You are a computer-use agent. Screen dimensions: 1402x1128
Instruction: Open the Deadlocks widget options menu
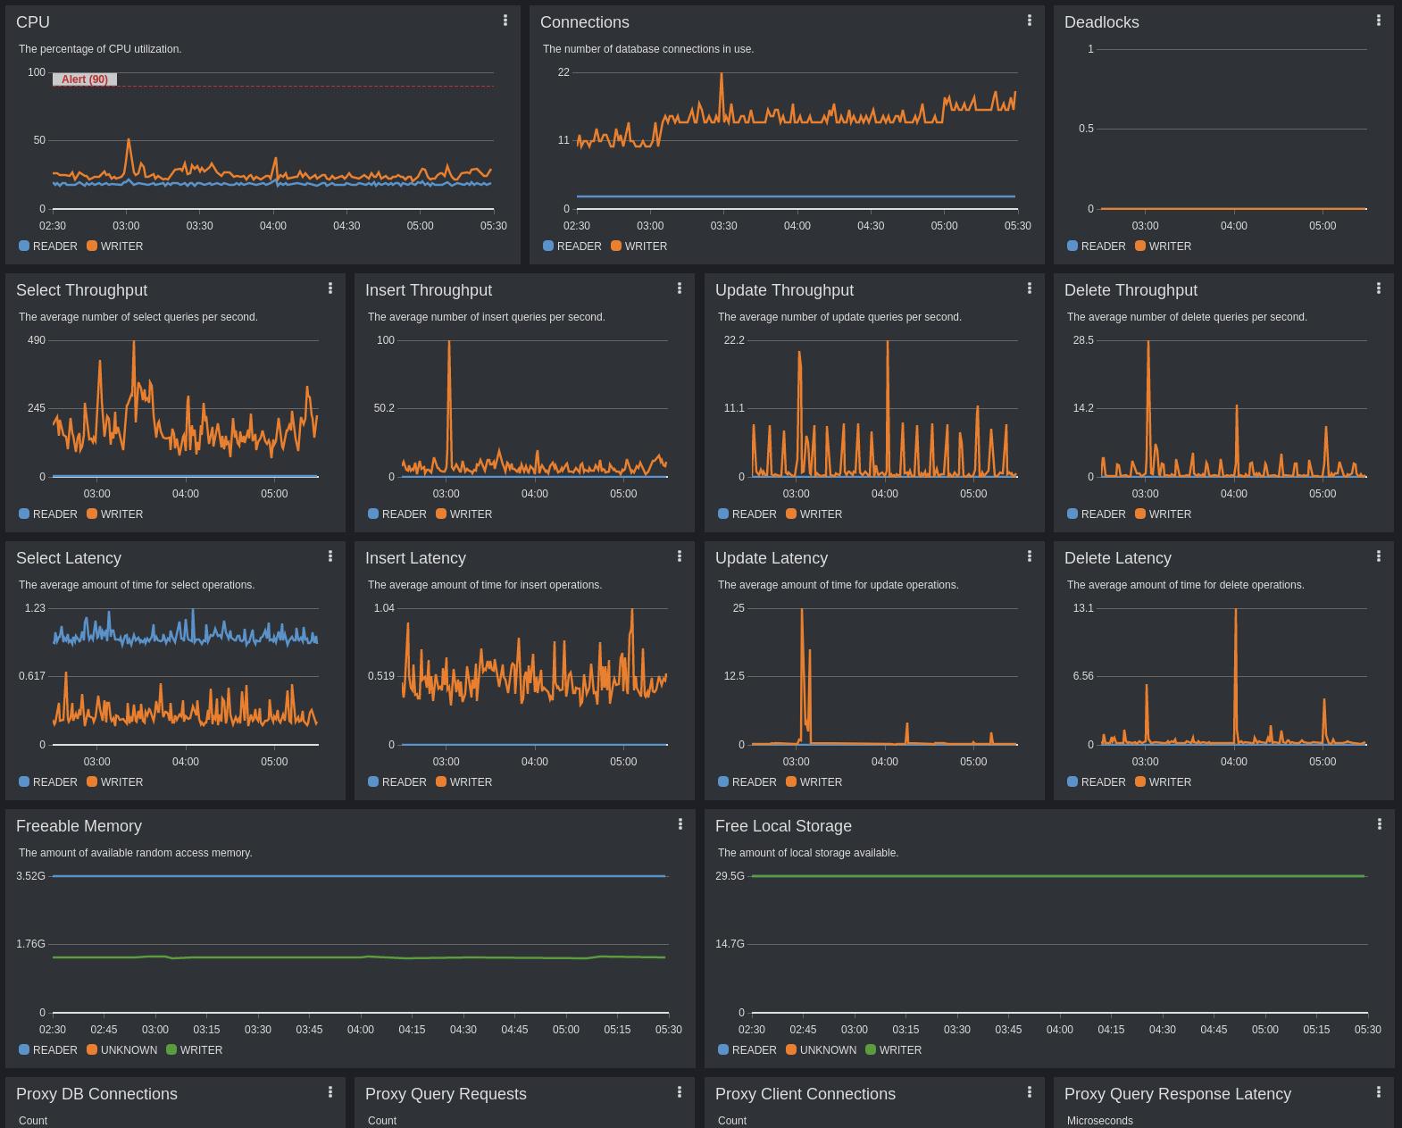tap(1379, 20)
